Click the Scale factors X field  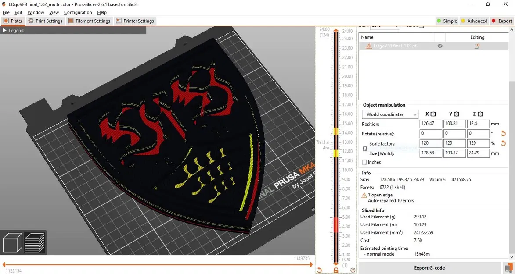[431, 143]
